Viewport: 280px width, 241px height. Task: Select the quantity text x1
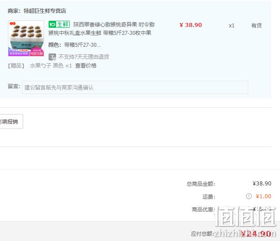tap(231, 26)
